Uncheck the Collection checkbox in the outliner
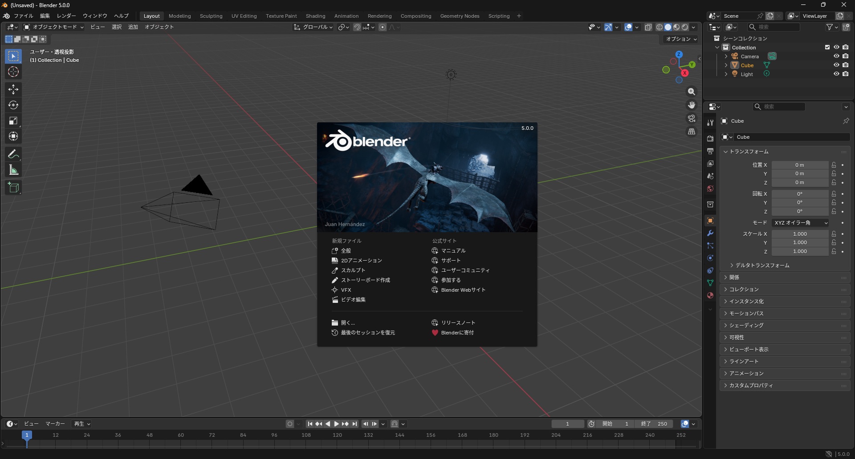Image resolution: width=855 pixels, height=459 pixels. tap(827, 47)
